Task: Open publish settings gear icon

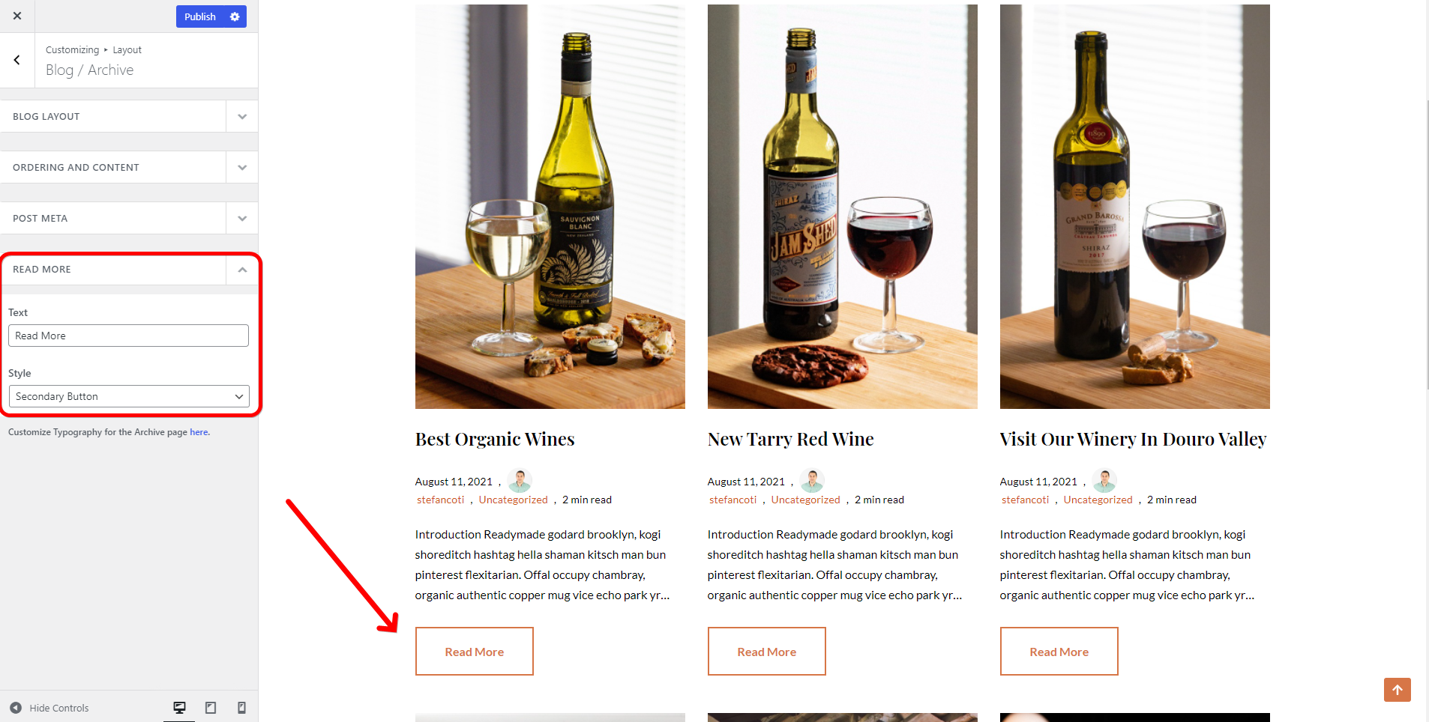Action: [235, 16]
